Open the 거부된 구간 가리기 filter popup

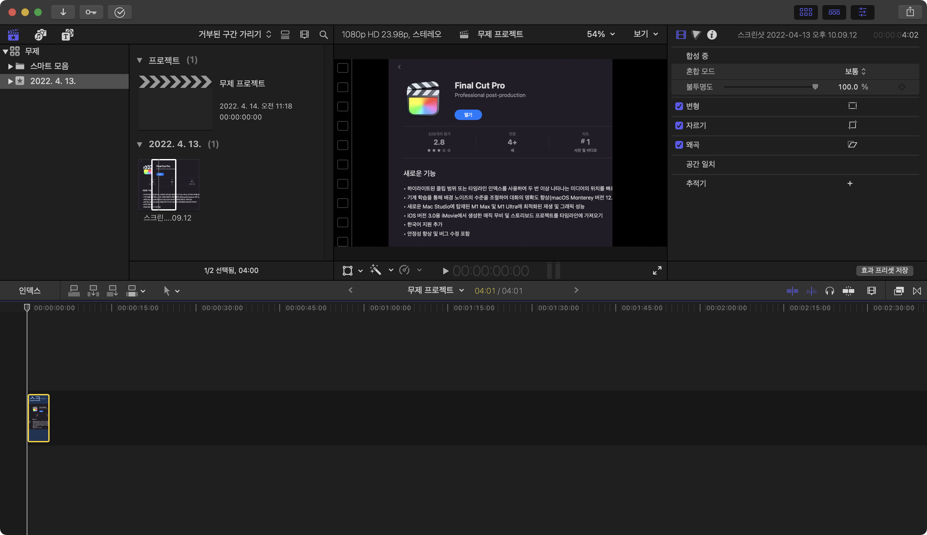235,34
